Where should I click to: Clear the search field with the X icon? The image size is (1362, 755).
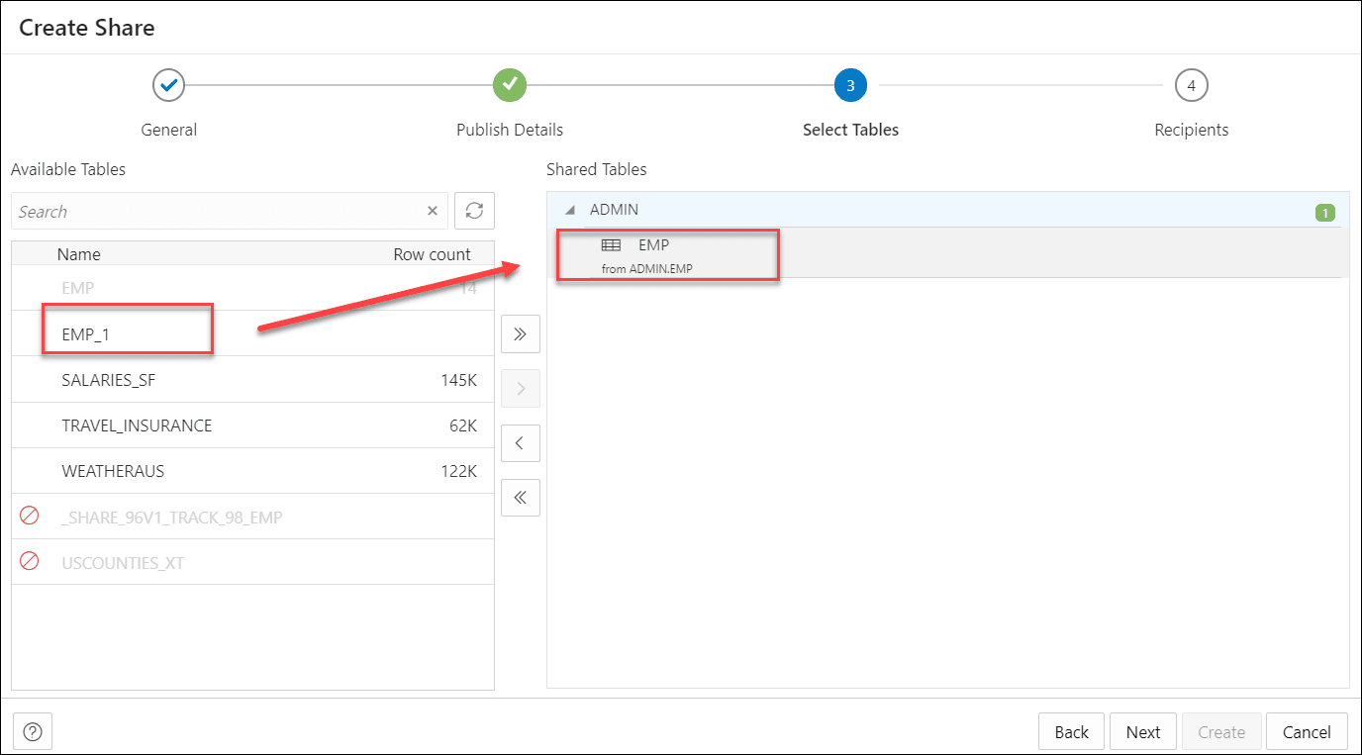433,211
